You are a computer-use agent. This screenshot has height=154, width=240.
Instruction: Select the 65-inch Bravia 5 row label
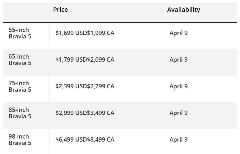(20, 60)
